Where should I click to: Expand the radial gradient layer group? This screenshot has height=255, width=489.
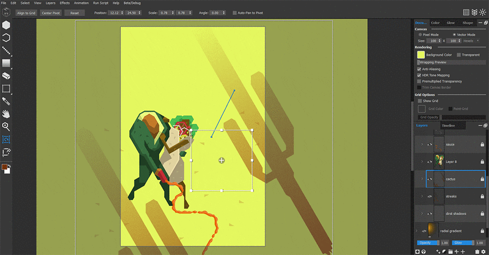[x=417, y=231]
